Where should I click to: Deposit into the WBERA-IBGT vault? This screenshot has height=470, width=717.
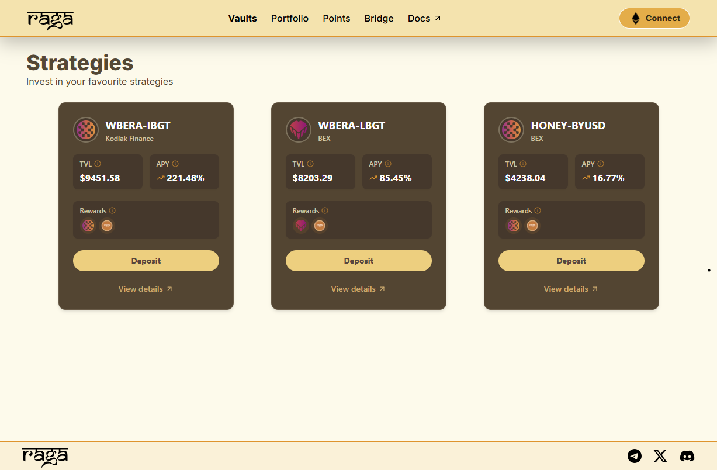point(146,261)
